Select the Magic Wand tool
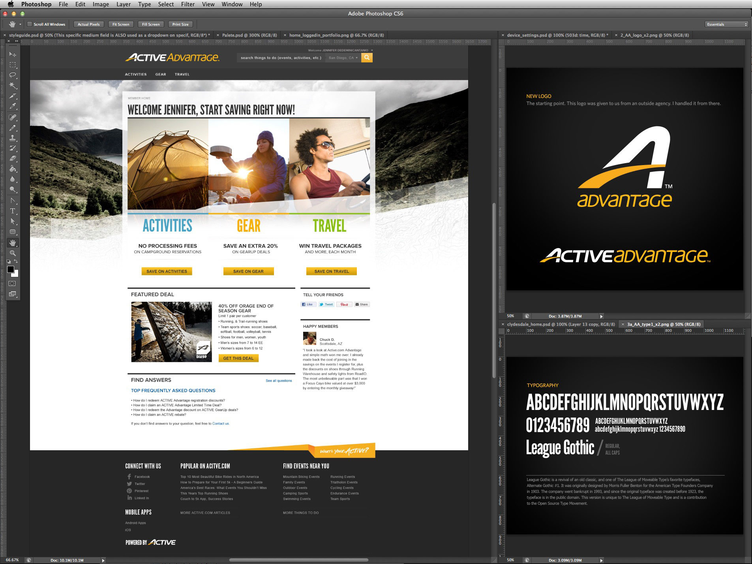The width and height of the screenshot is (752, 564). tap(13, 85)
